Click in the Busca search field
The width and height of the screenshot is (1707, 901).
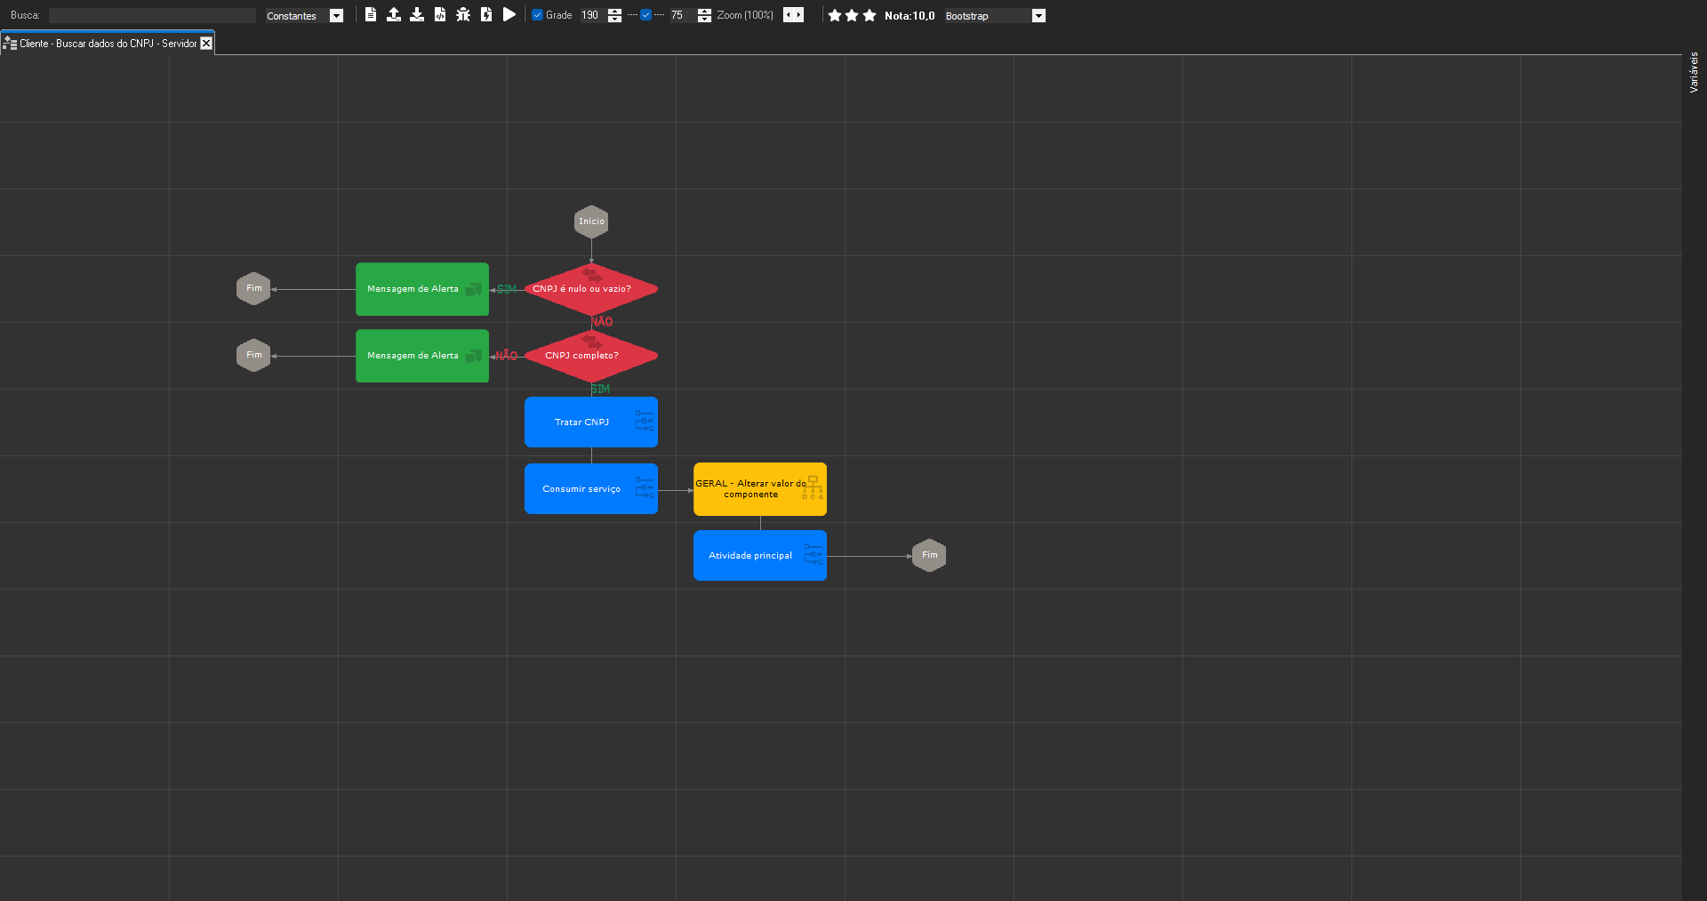point(152,15)
